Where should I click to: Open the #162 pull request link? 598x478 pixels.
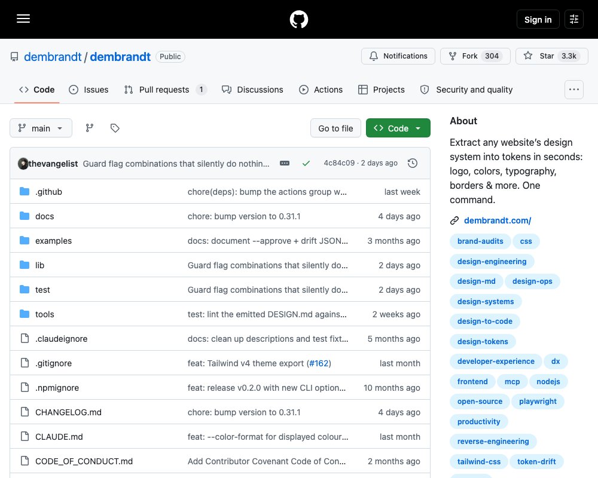(x=319, y=363)
